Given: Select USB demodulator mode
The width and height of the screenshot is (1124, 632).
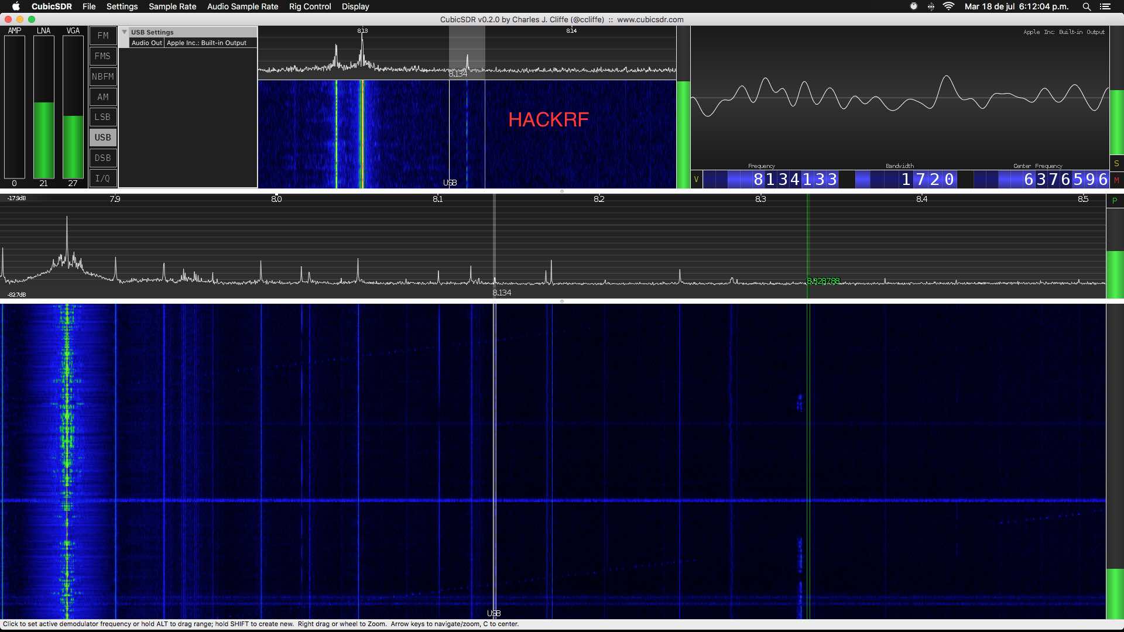Looking at the screenshot, I should [x=103, y=138].
